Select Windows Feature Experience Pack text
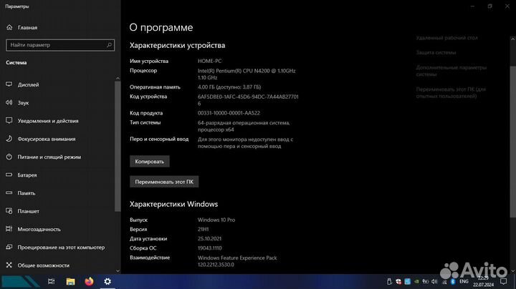 tap(237, 261)
